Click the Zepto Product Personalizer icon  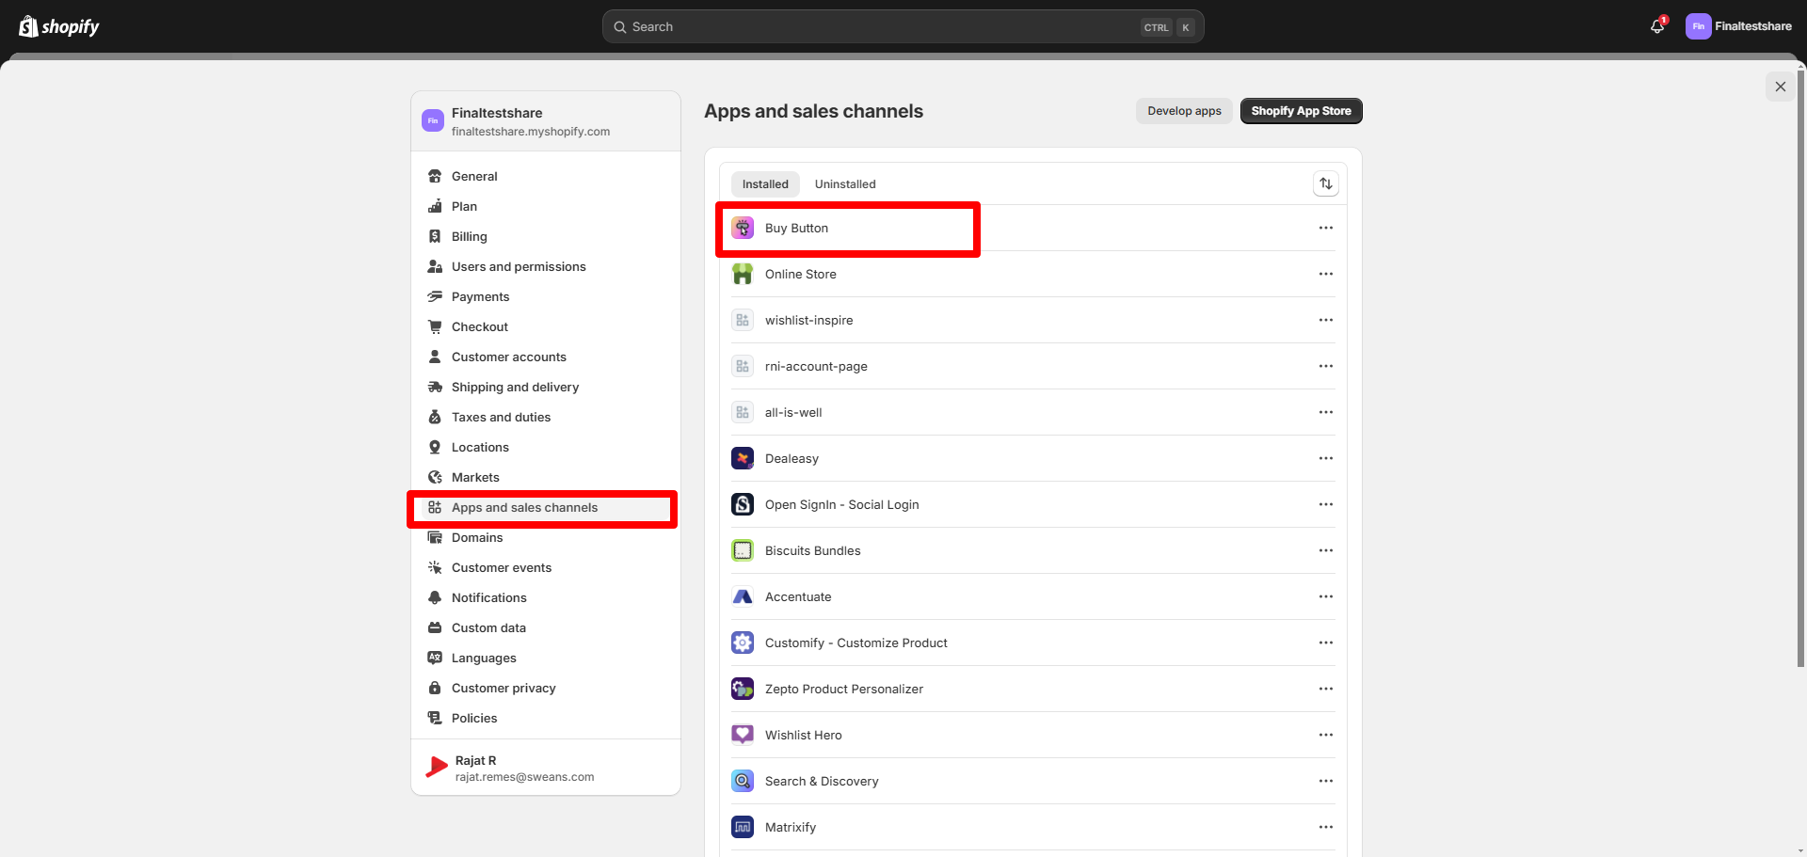pyautogui.click(x=743, y=689)
